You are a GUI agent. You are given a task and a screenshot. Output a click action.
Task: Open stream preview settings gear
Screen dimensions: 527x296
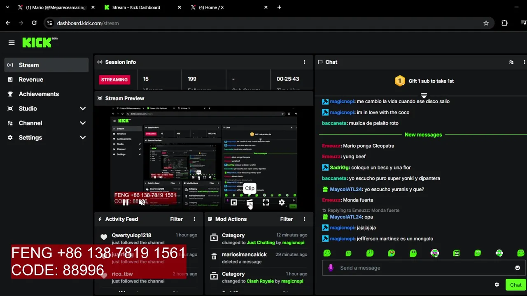pos(282,203)
